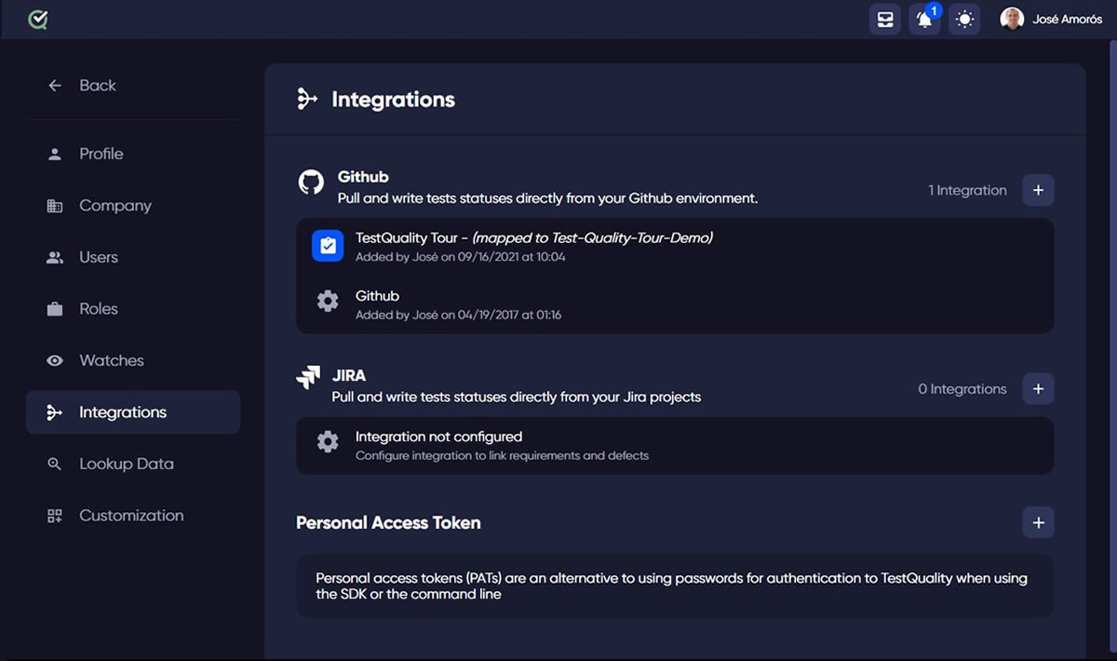Click the 1 Integration count label
The height and width of the screenshot is (661, 1117).
point(967,190)
